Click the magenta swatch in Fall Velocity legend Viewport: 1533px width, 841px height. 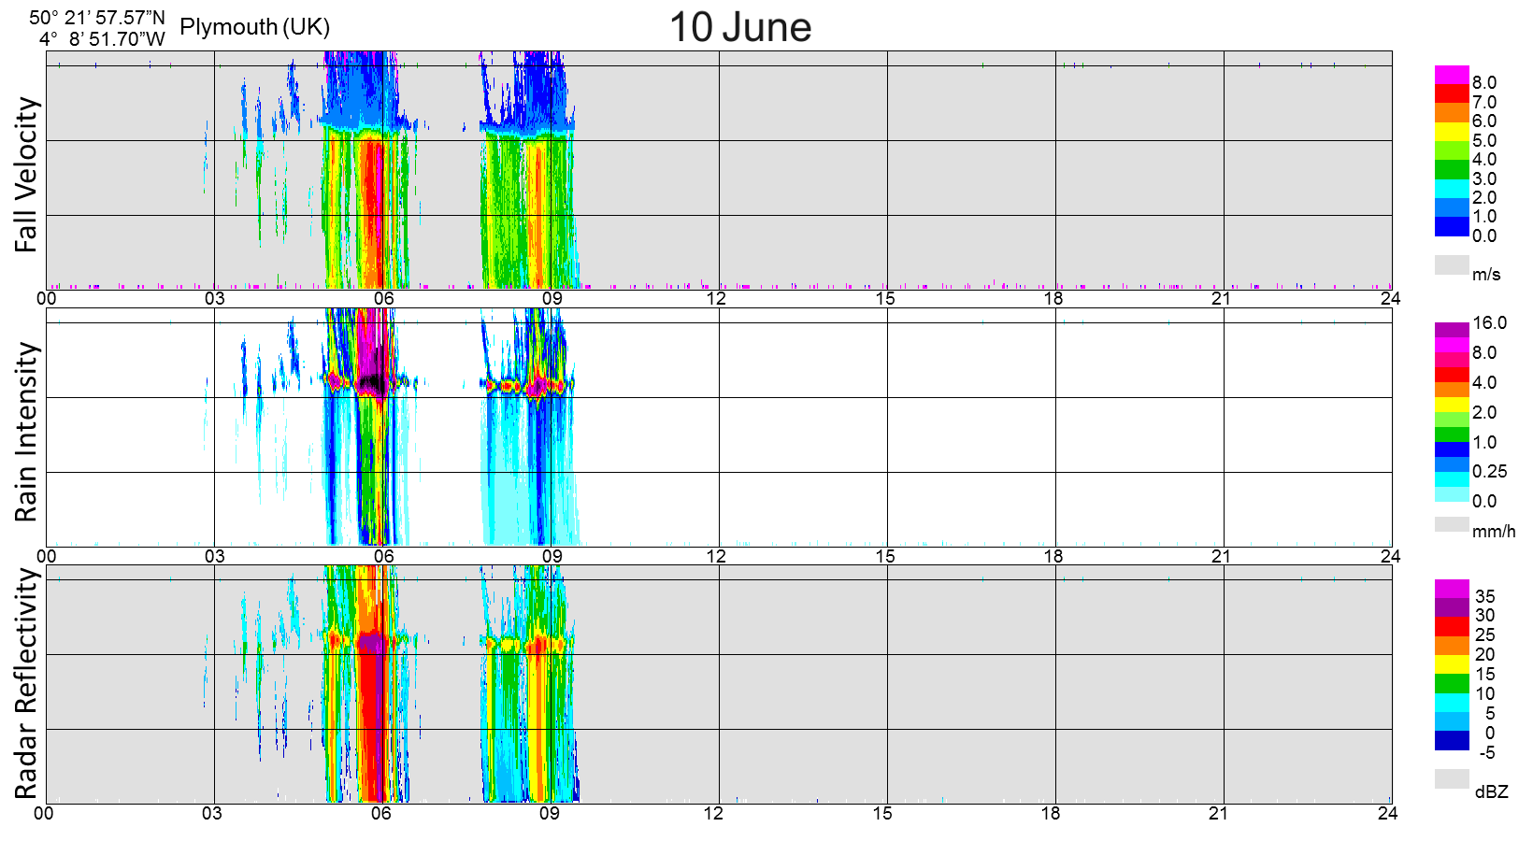(1452, 75)
